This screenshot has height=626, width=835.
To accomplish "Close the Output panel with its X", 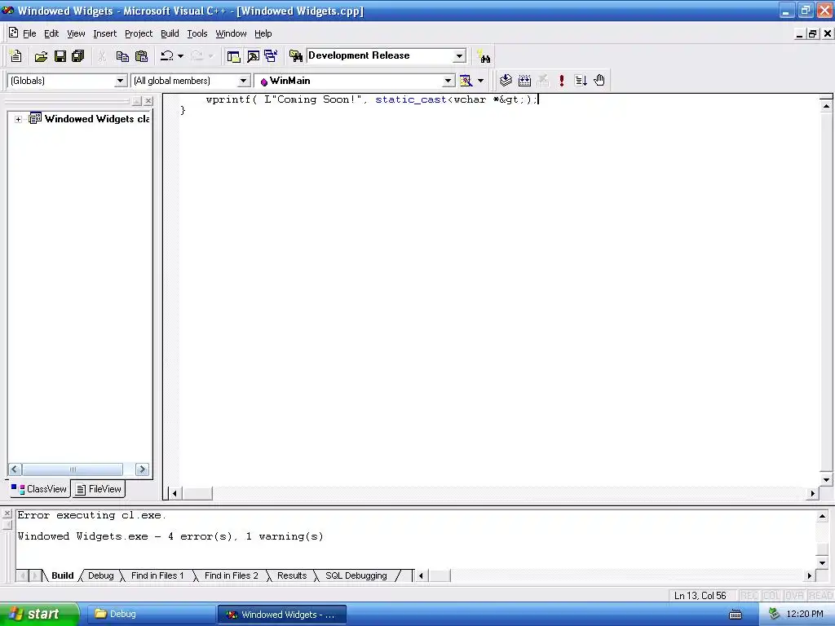I will point(7,514).
